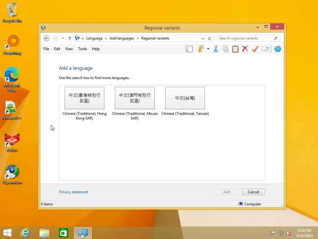
Task: Expand the folder options dropdown arrow
Action: point(208,49)
